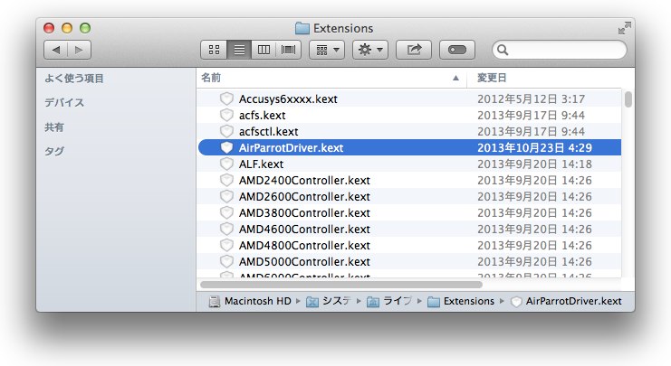Select AMD5000Controller.kext file name

pos(304,261)
